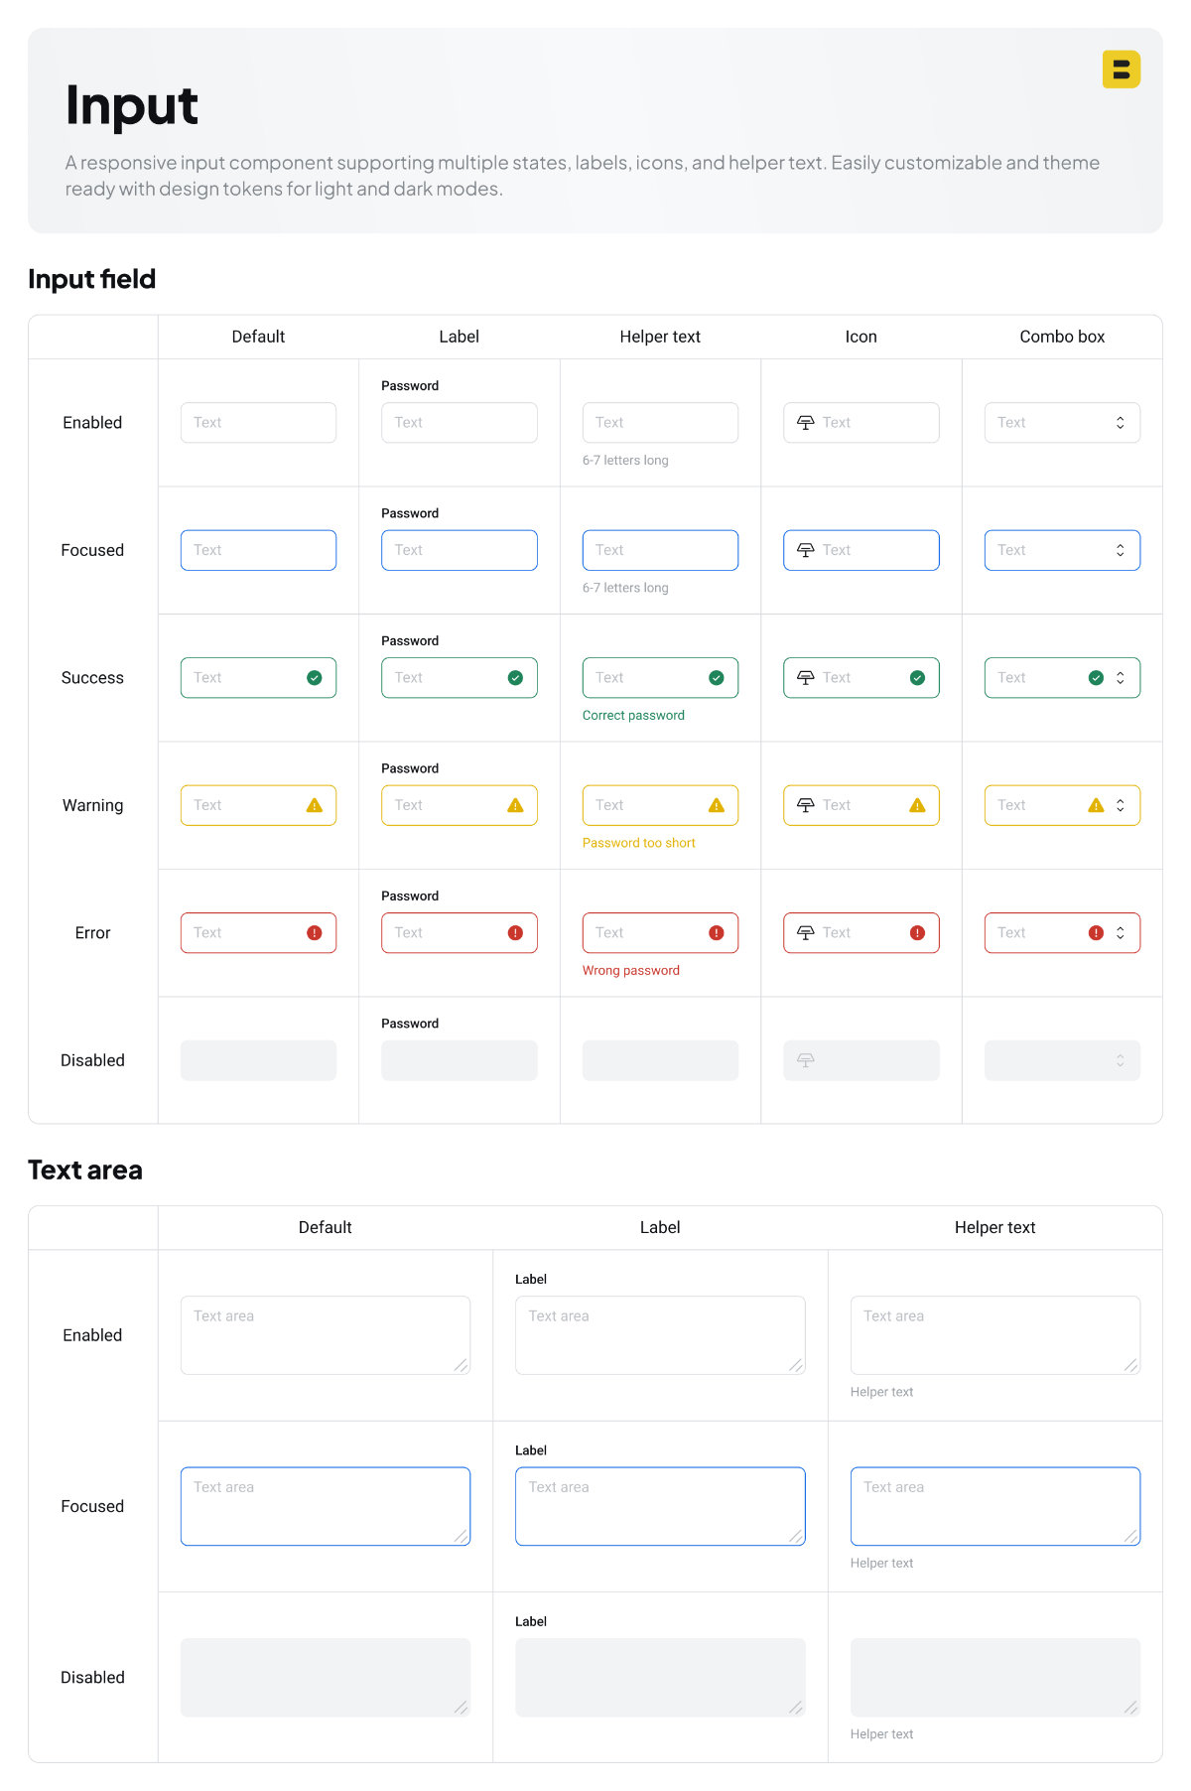Expand the Warning combo box arrows

pyautogui.click(x=1120, y=805)
